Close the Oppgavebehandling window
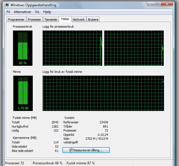This screenshot has width=179, height=166. pos(167,4)
